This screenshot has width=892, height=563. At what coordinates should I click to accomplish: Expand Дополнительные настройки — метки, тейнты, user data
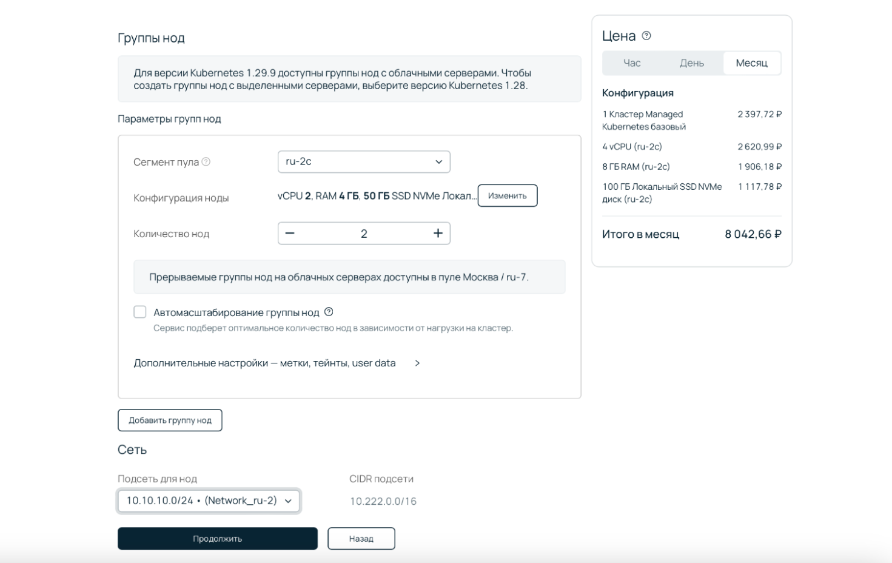pyautogui.click(x=277, y=363)
